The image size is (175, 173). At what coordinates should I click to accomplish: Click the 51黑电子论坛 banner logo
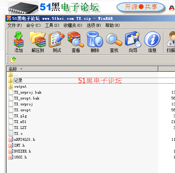coord(69,7)
